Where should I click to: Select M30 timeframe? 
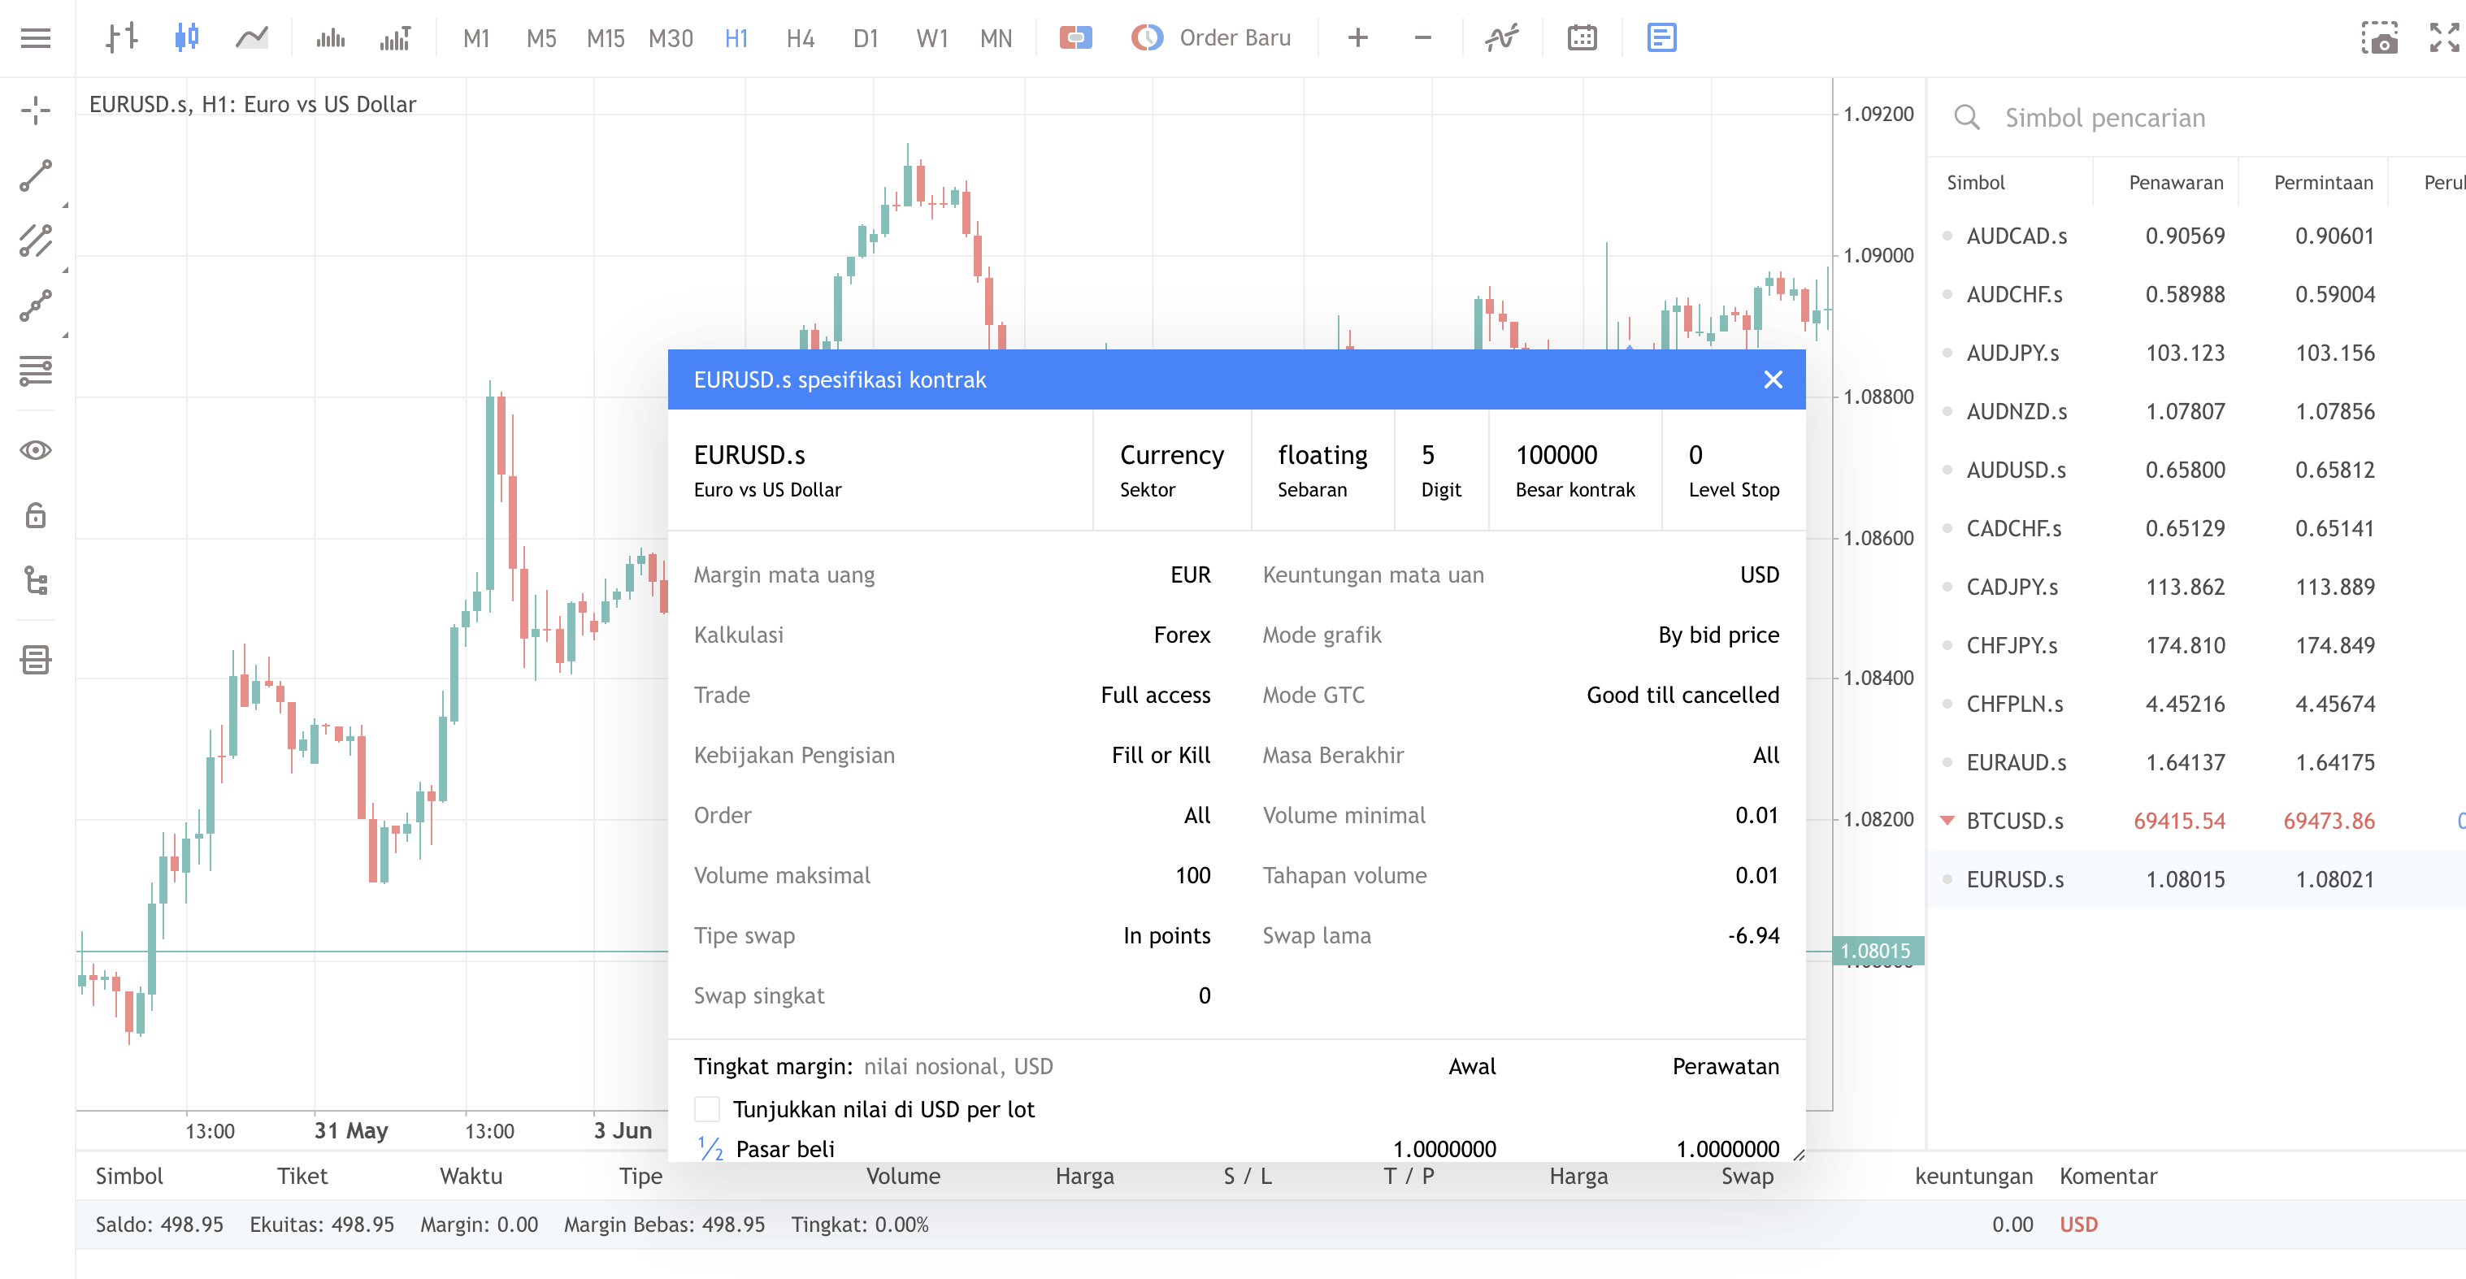[x=670, y=38]
